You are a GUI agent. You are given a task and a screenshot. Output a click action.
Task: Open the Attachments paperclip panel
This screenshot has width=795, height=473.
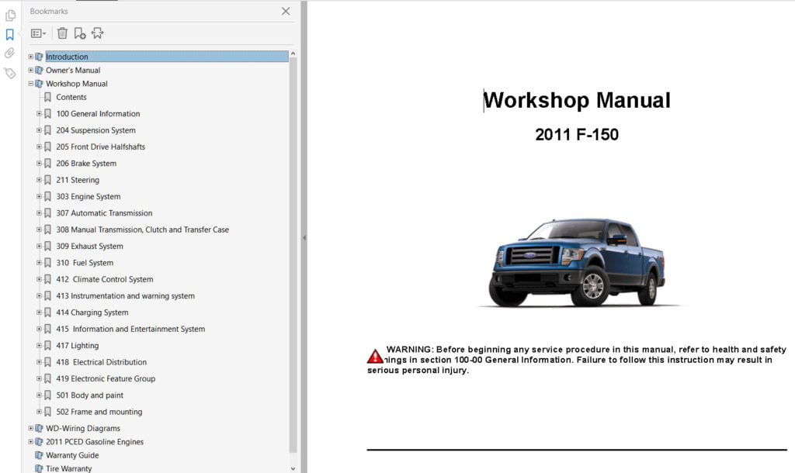(x=10, y=54)
